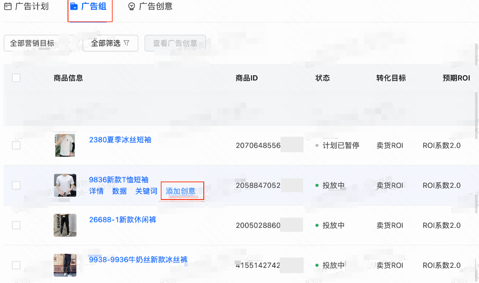The image size is (479, 283).
Task: Open the 广告组 tab
Action: [x=88, y=6]
